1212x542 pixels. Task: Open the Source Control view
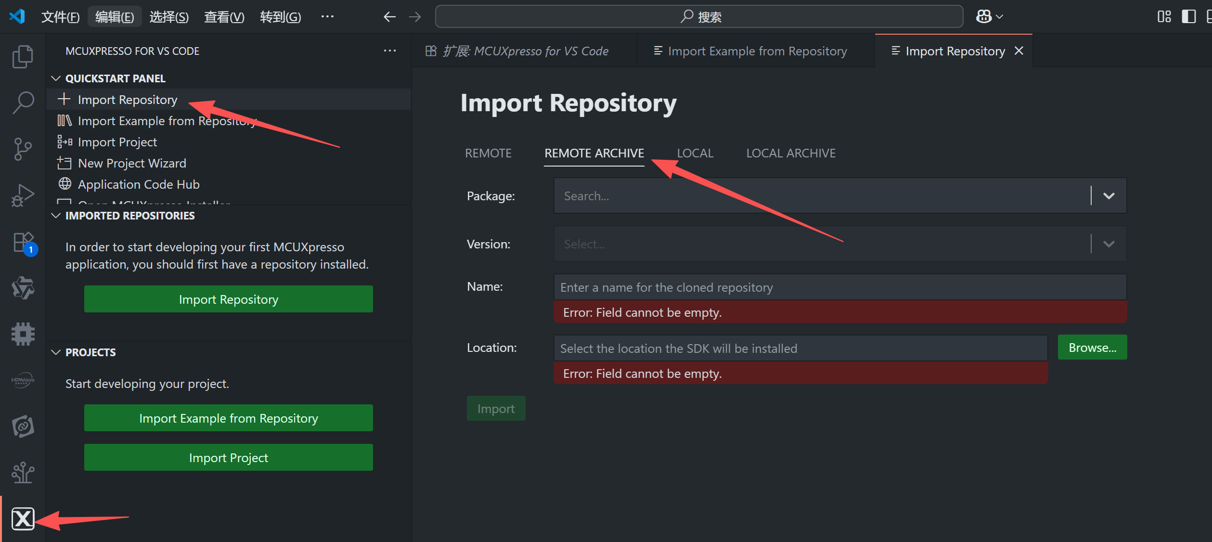[23, 149]
